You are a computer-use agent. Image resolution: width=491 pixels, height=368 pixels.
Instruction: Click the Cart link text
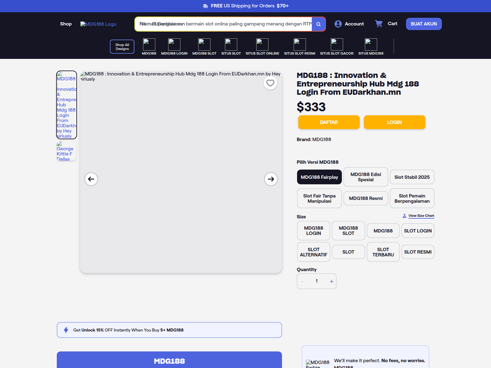click(392, 24)
